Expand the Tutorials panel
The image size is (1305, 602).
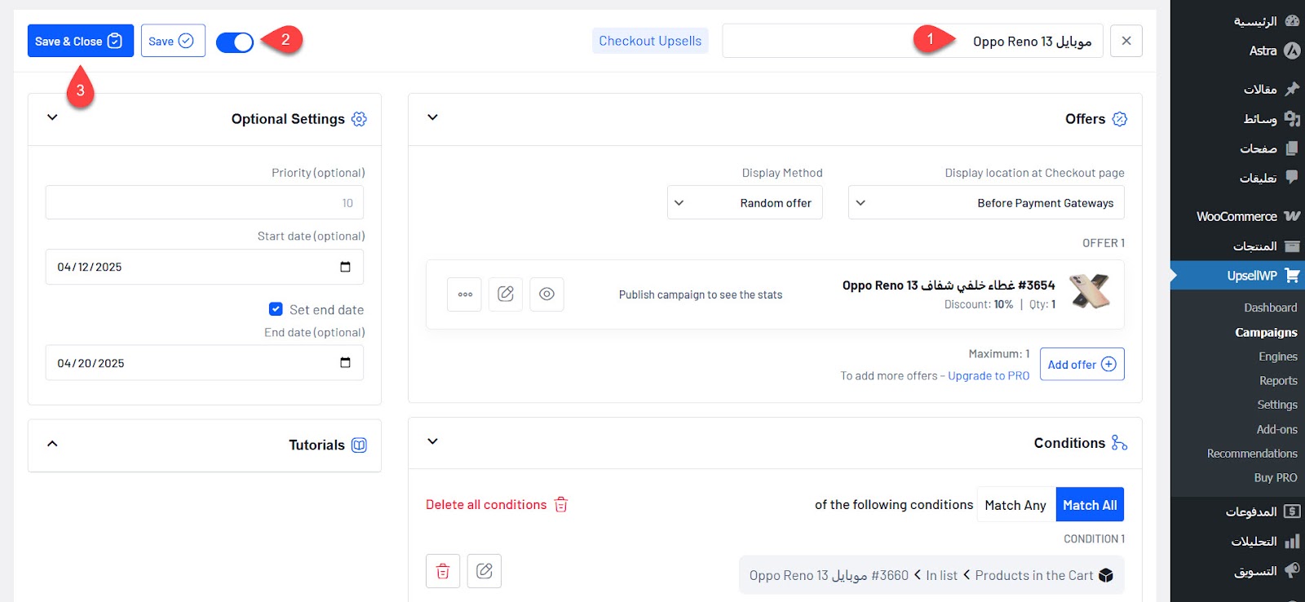(52, 445)
